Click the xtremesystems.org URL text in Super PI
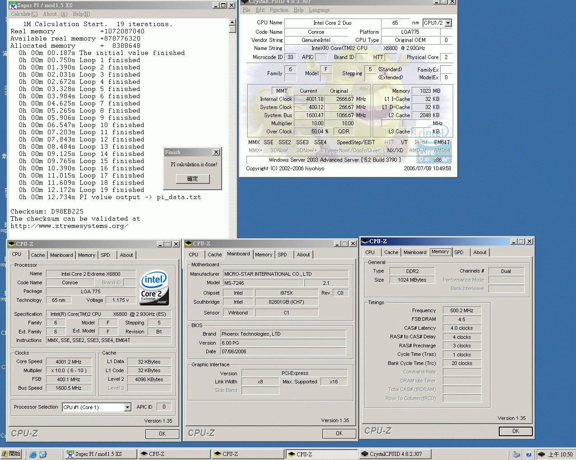The height and width of the screenshot is (460, 576). click(x=70, y=226)
